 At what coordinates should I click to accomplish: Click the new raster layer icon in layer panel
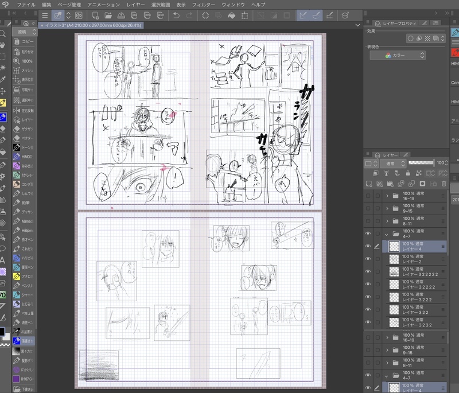click(369, 184)
